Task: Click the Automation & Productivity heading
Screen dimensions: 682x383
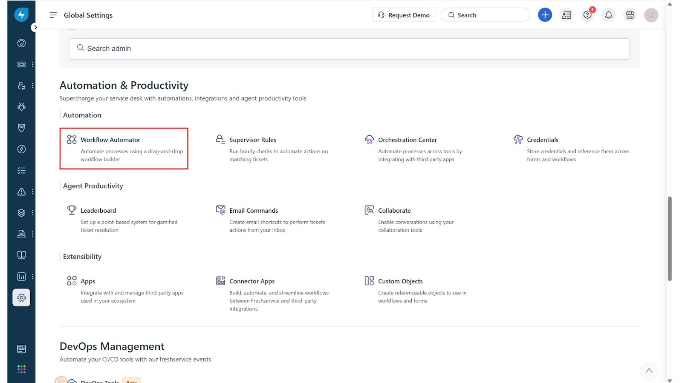Action: point(124,86)
